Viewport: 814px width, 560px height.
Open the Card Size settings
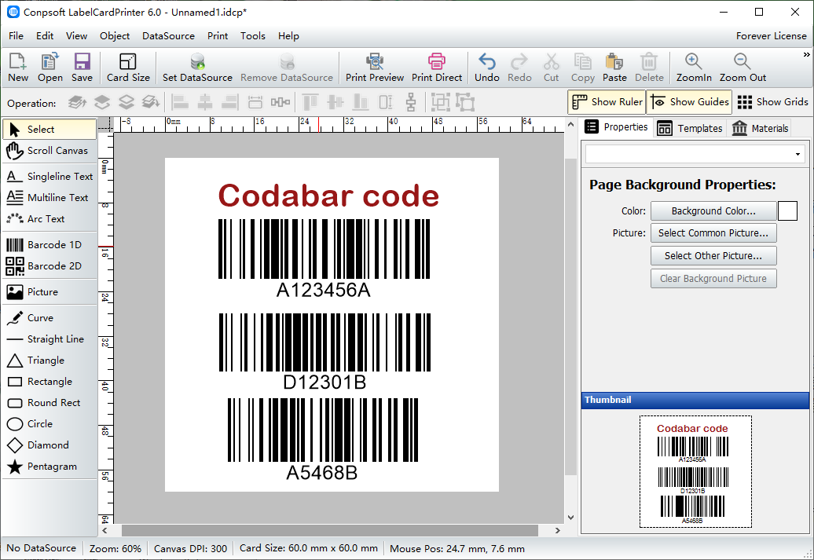point(128,68)
